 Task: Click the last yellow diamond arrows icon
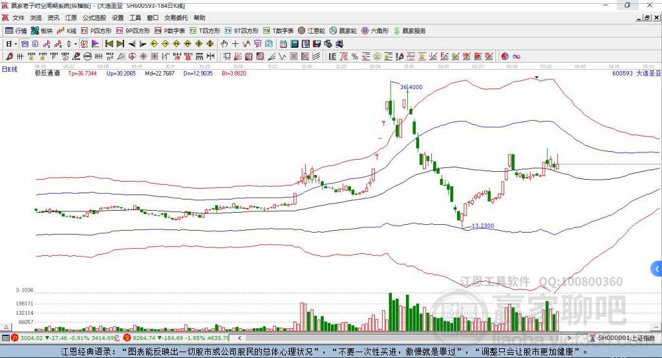click(x=210, y=44)
